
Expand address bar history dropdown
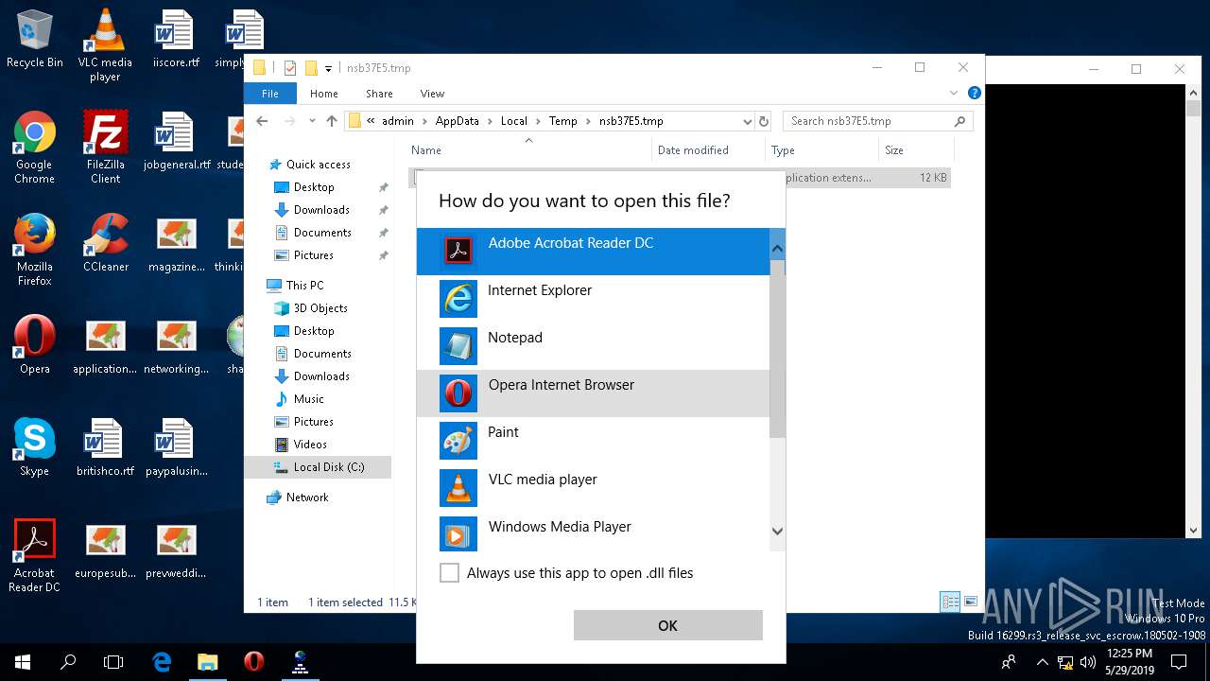pos(748,121)
